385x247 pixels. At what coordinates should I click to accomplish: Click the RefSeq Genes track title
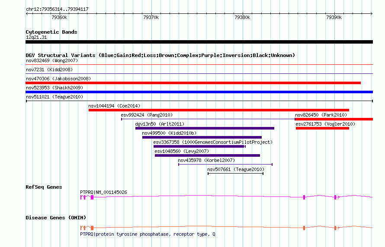click(44, 187)
